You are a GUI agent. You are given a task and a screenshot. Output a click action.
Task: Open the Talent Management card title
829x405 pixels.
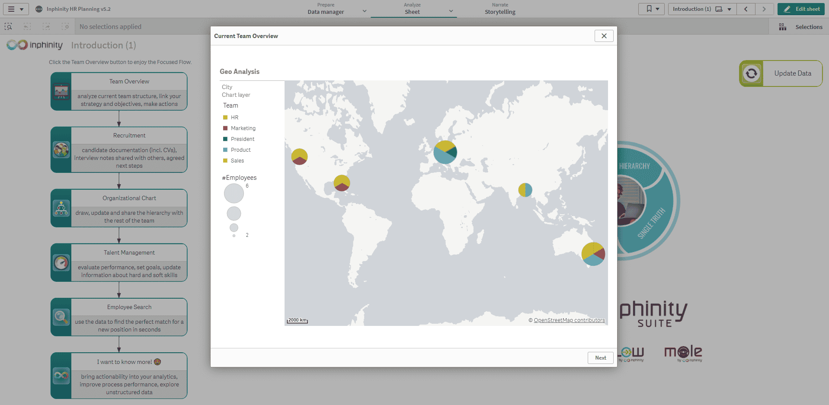tap(129, 253)
